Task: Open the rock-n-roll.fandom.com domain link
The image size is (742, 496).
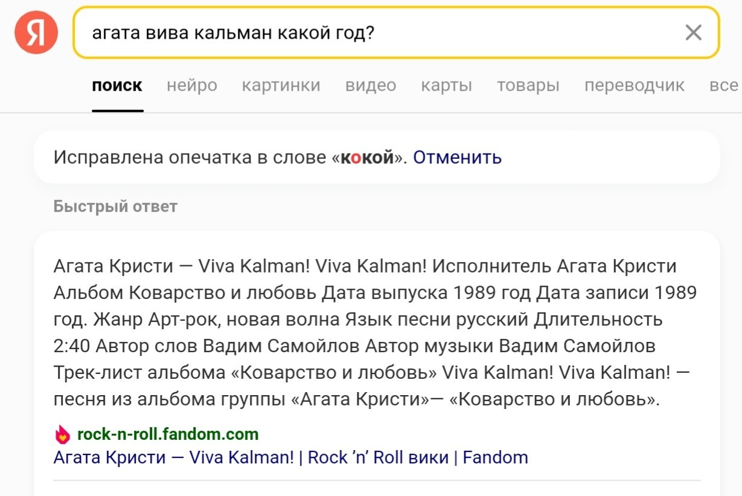Action: pos(168,434)
